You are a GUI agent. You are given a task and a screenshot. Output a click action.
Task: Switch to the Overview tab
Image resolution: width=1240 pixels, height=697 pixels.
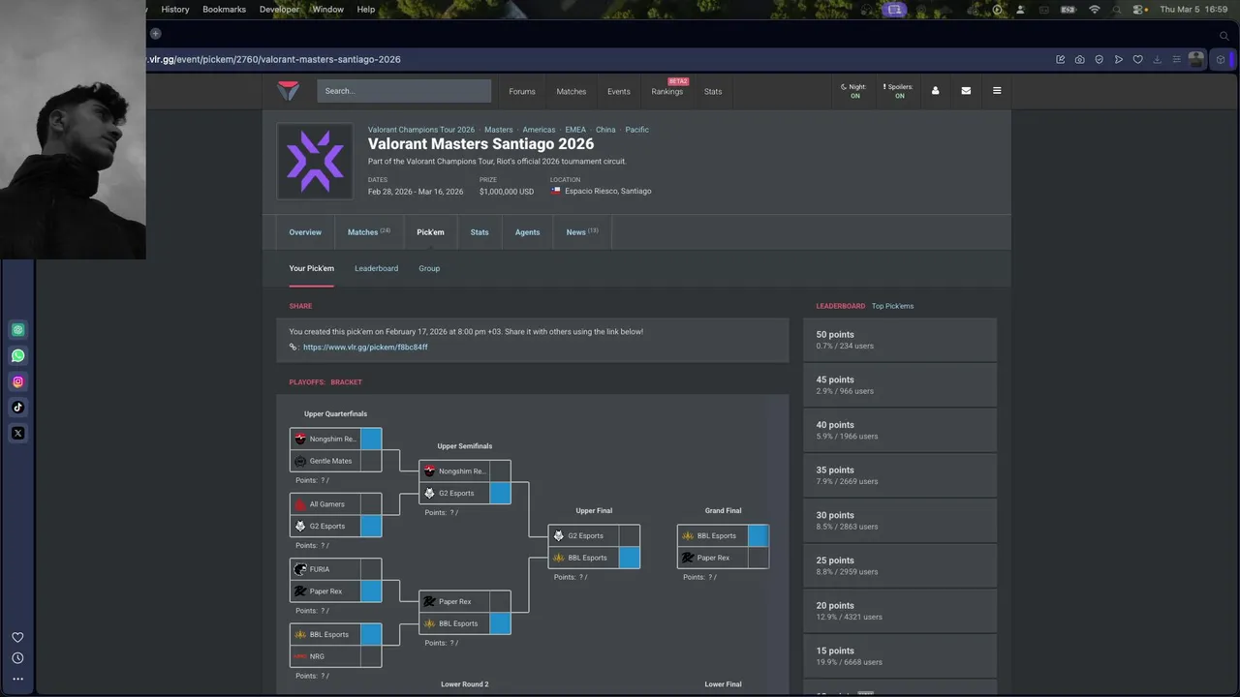tap(305, 232)
